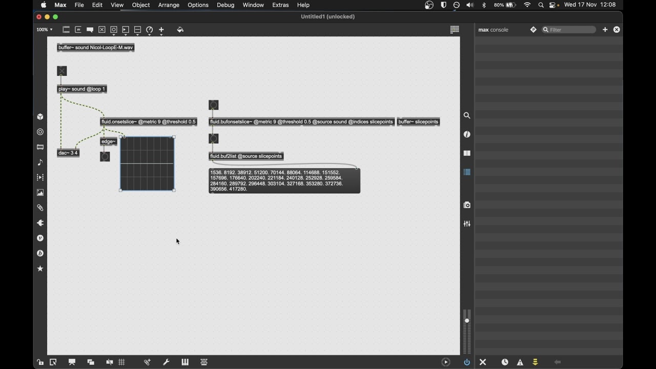Click bang button above fluid.bufonsetslice~
This screenshot has height=369, width=656.
[x=214, y=105]
